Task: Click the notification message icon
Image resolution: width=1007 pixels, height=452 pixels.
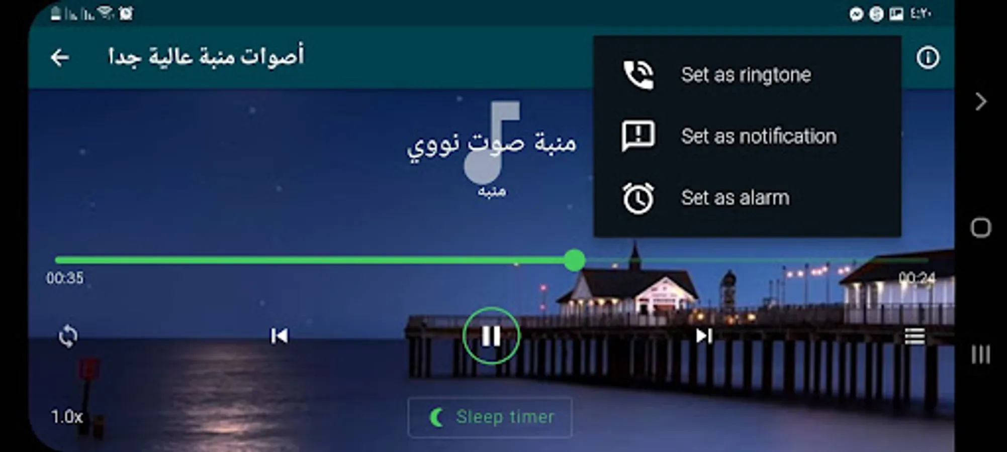Action: 638,136
